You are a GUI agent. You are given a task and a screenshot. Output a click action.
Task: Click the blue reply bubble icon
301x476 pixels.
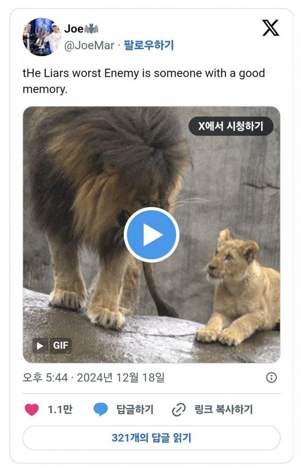[101, 410]
